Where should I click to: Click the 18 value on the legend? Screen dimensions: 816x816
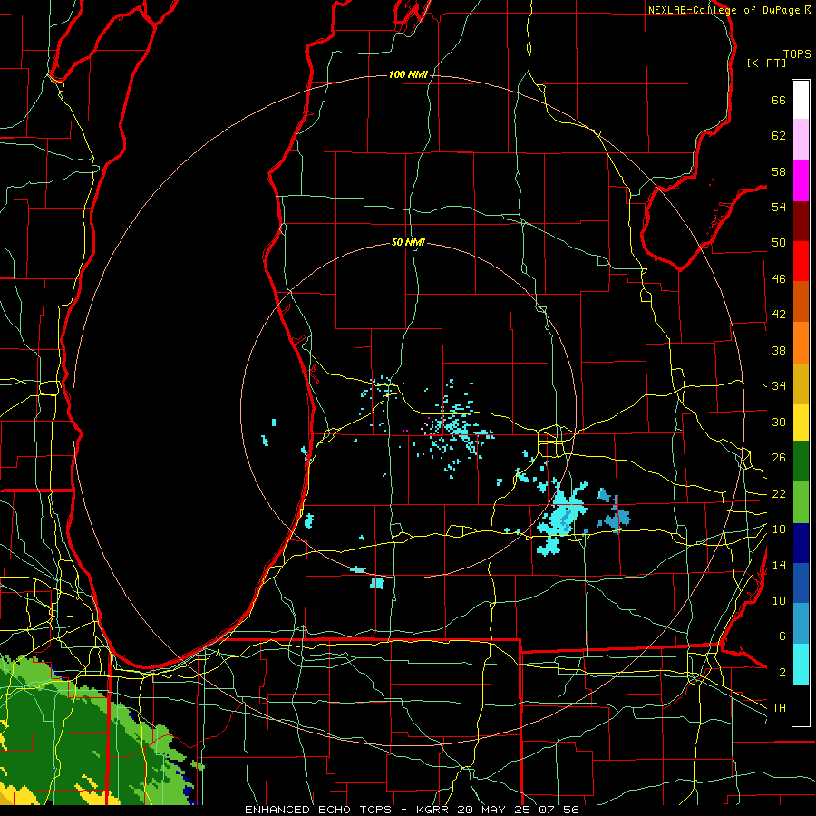[x=779, y=529]
